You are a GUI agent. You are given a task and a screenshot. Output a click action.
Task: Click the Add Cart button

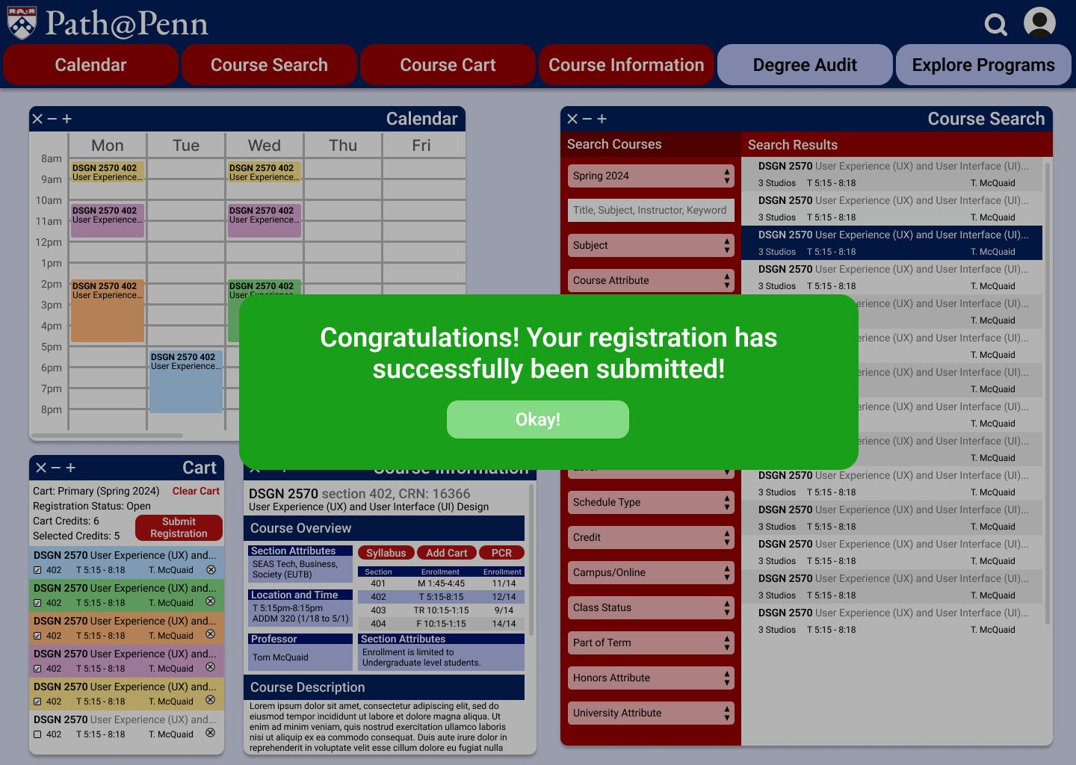coord(447,553)
